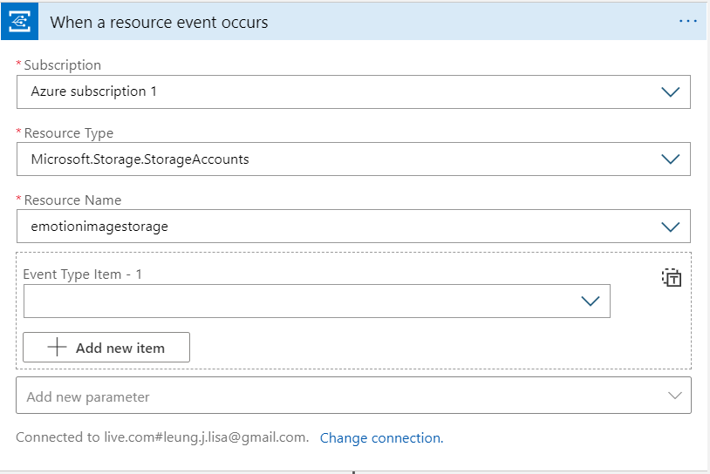
Task: Expand Resource Type list via chevron arrow
Action: coord(670,159)
